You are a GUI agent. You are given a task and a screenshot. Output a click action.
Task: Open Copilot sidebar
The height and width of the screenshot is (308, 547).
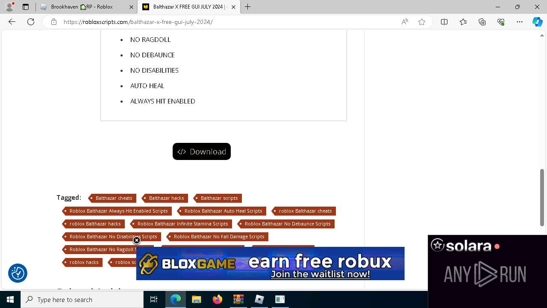(537, 22)
